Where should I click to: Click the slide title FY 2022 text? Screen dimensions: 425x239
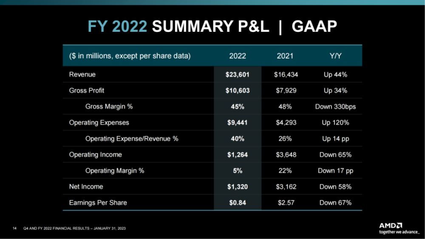coord(117,26)
